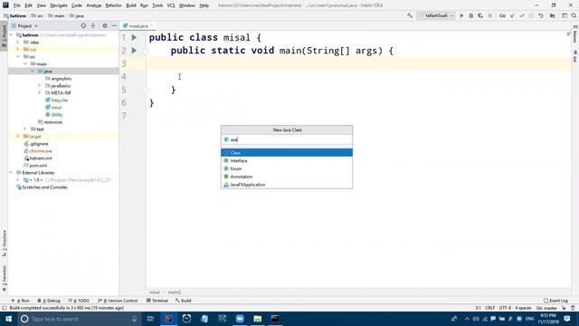Open the Debug tool window

pos(49,301)
